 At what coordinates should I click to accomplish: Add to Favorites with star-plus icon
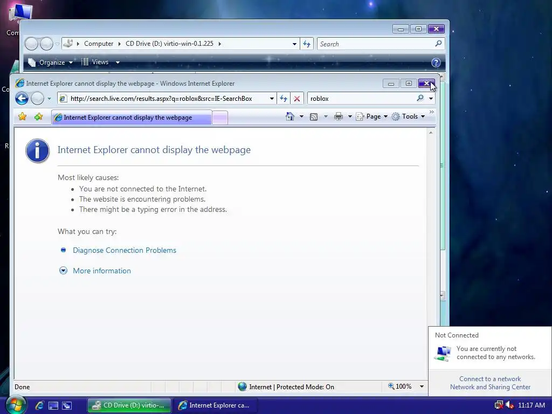click(x=38, y=117)
